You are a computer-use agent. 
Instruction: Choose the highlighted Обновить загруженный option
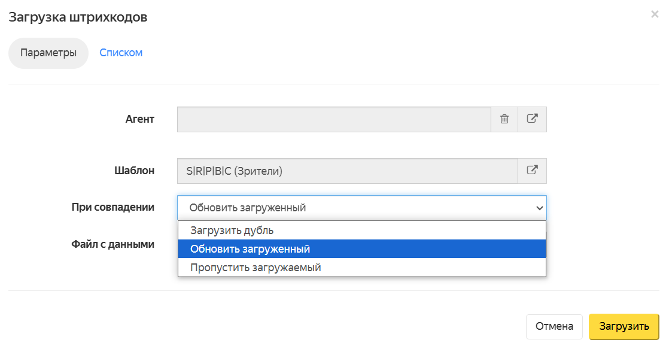click(362, 249)
